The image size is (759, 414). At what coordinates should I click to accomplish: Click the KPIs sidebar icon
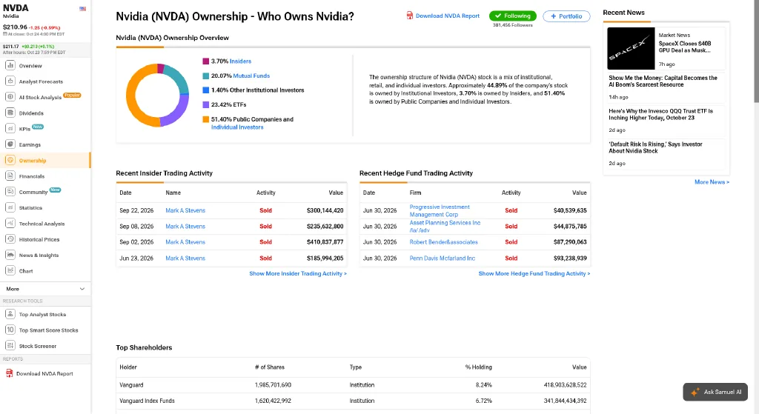(10, 129)
